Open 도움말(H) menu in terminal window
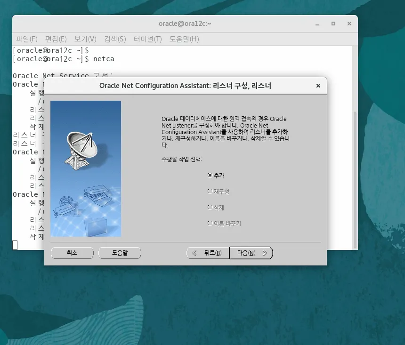The height and width of the screenshot is (345, 405). (x=184, y=39)
